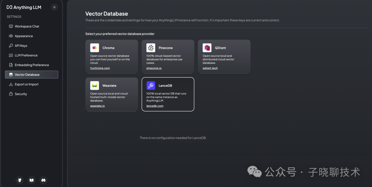Screen dimensions: 372x187
Task: Open the trychroma.com link
Action: click(100, 68)
